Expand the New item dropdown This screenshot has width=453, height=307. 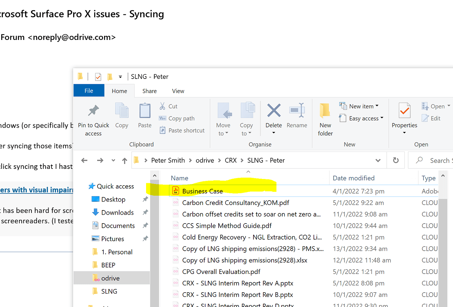(377, 106)
